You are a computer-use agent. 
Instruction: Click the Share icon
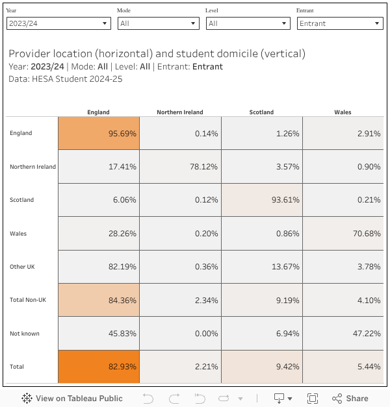click(x=350, y=398)
